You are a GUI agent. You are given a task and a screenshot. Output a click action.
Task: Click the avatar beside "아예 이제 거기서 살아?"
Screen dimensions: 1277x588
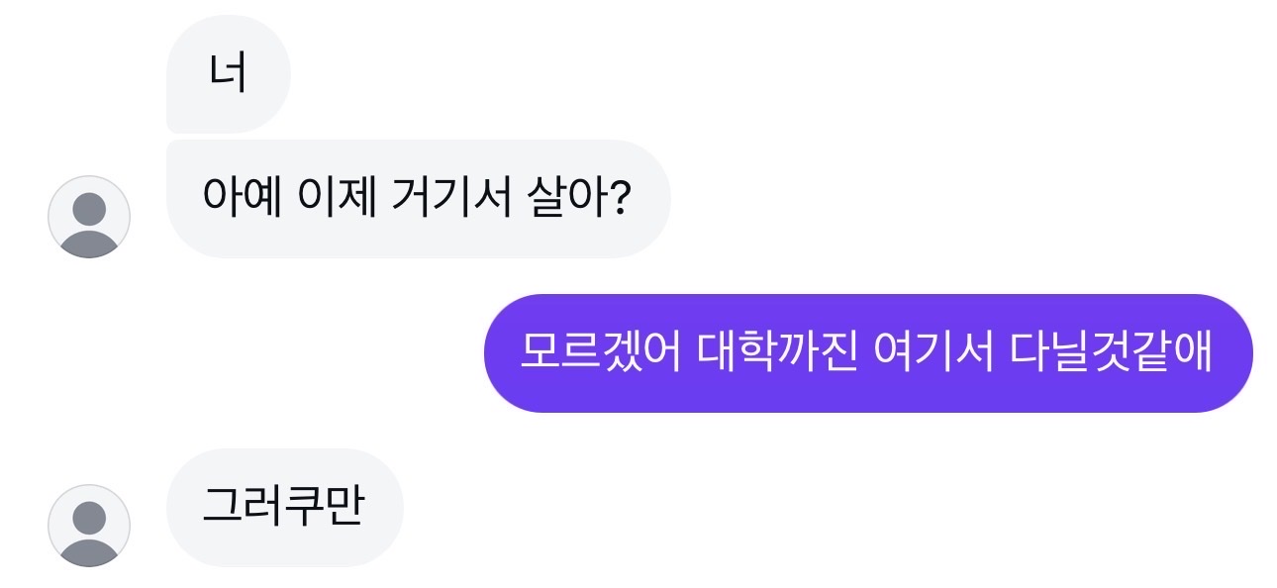click(89, 217)
